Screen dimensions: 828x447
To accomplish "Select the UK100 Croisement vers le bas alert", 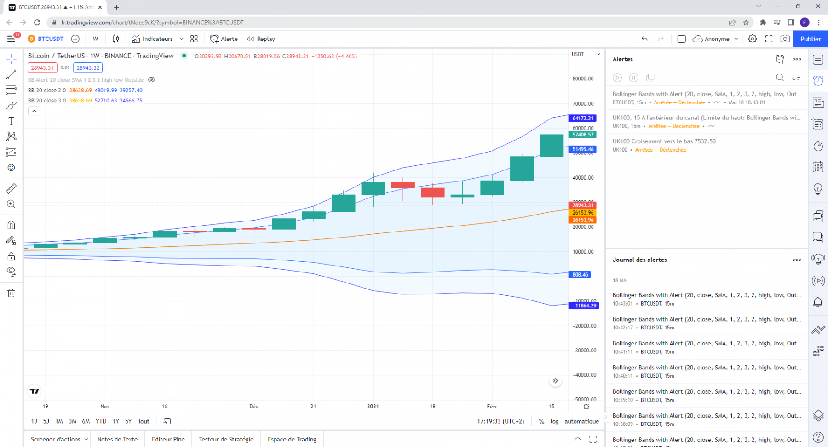I will click(707, 145).
